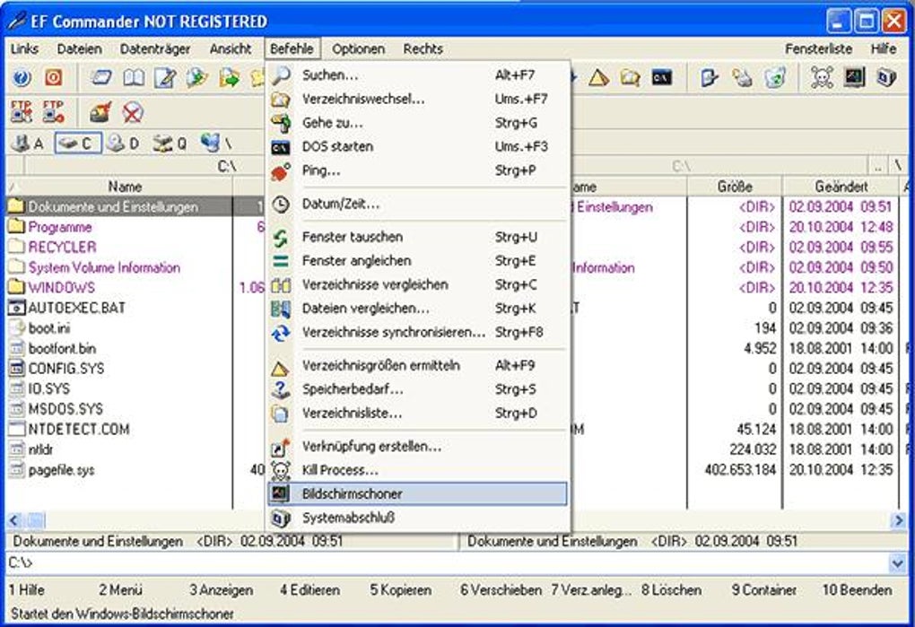Open the Optionen menu

coord(358,49)
